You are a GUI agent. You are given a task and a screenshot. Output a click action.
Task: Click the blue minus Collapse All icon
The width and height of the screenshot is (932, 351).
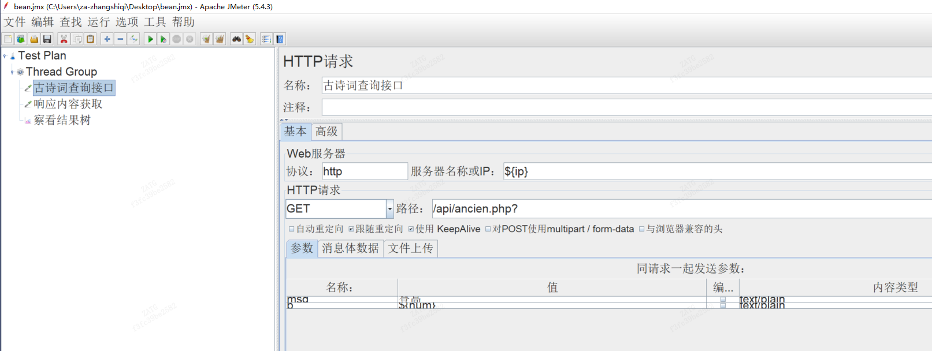tap(120, 39)
